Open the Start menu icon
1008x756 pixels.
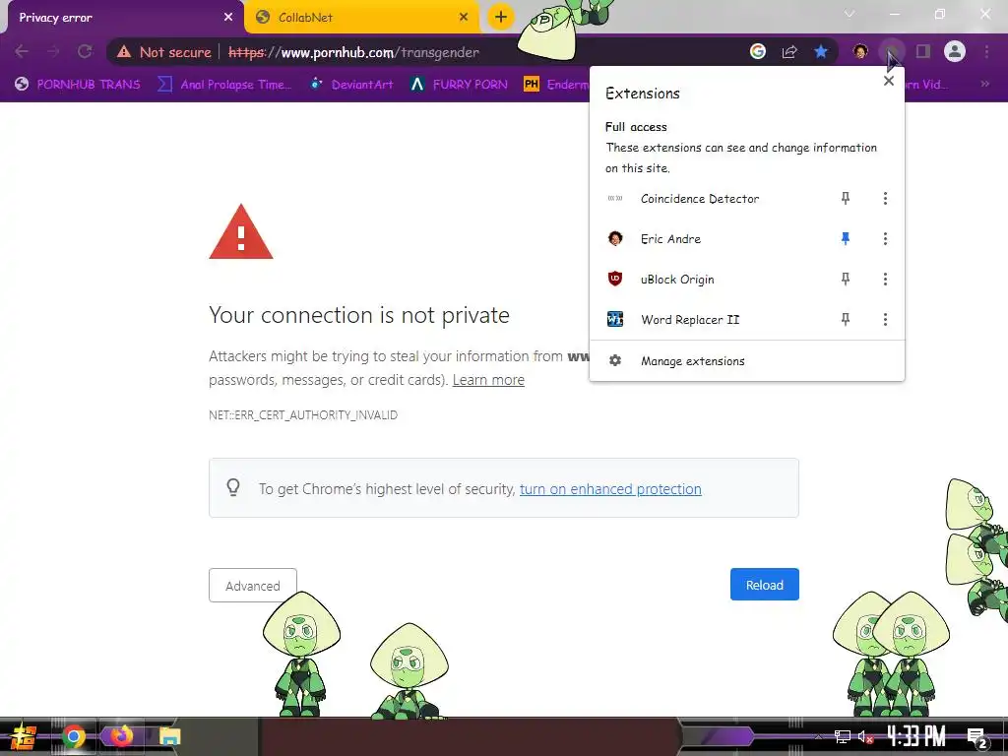pyautogui.click(x=23, y=736)
